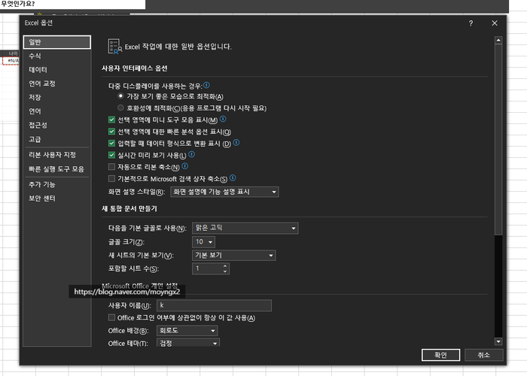Click info icon beside 미니 도구 모음 표시

point(223,119)
